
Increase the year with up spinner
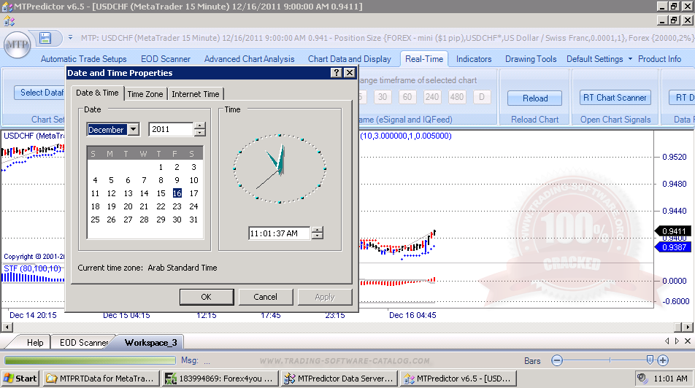click(199, 126)
